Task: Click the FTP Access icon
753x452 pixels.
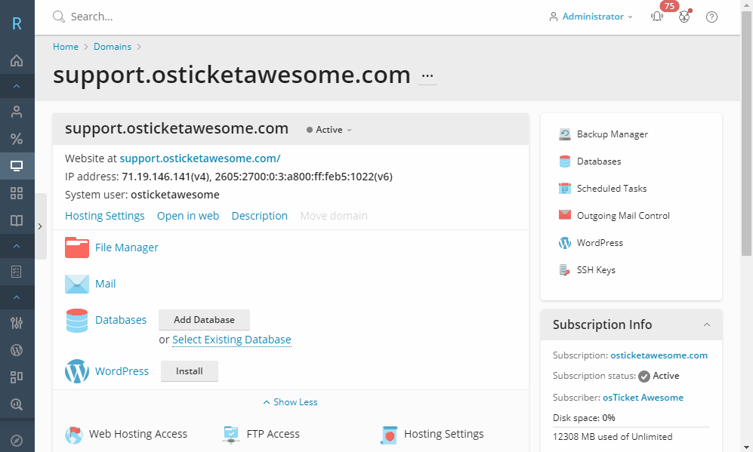Action: click(231, 435)
